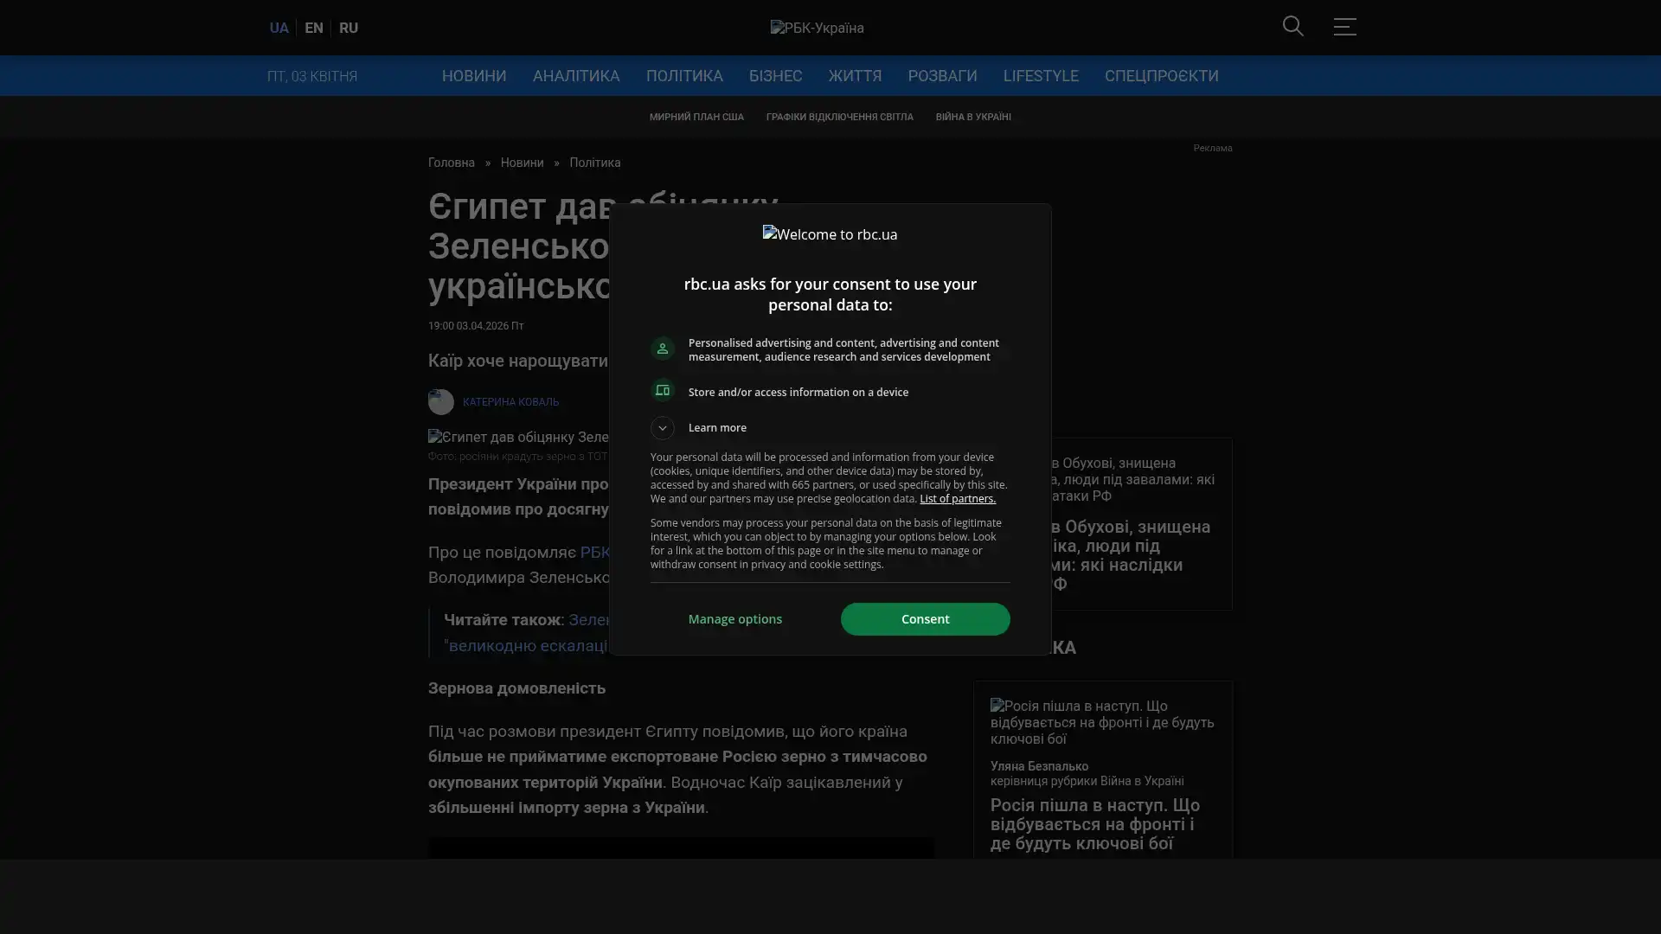The image size is (1661, 934).
Task: Click the store on device icon
Action: pos(663,391)
